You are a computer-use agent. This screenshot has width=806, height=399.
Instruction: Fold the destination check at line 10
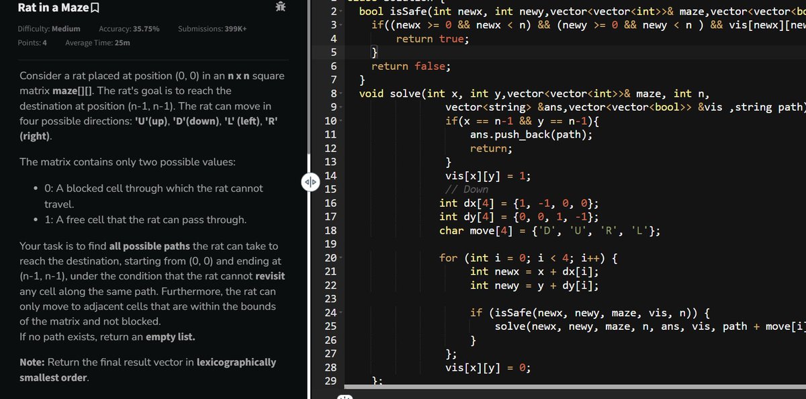(x=341, y=122)
